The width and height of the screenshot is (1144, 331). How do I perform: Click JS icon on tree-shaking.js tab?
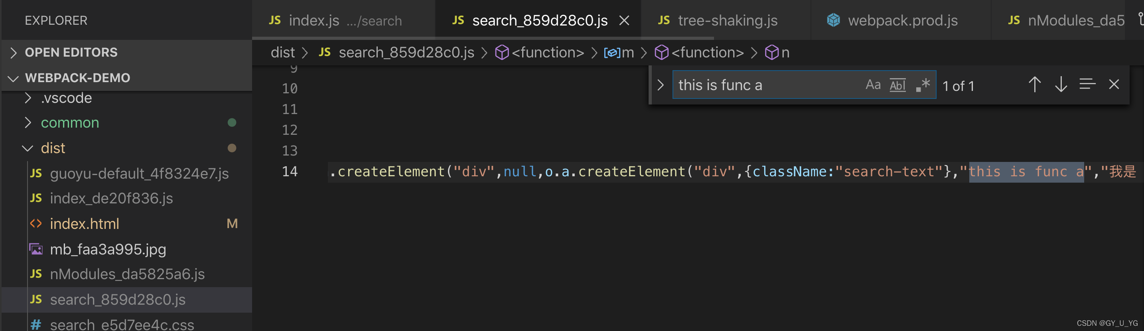tap(663, 20)
